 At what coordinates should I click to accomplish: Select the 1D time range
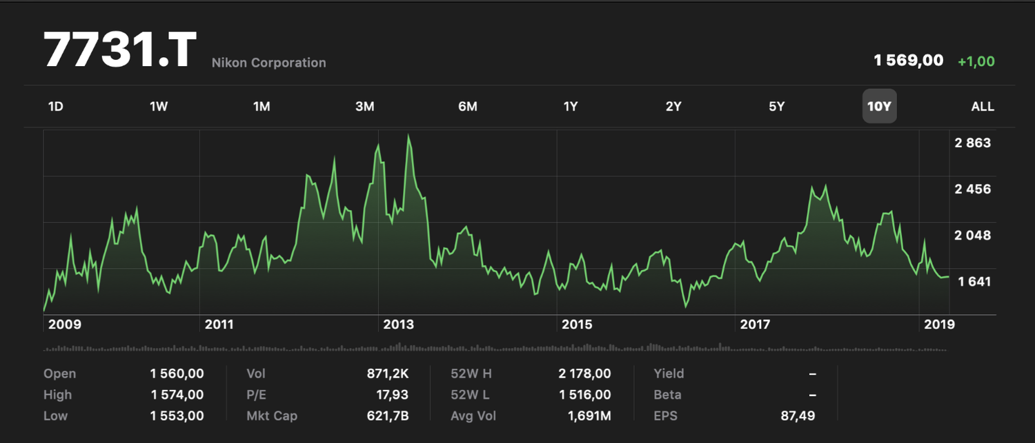(56, 107)
